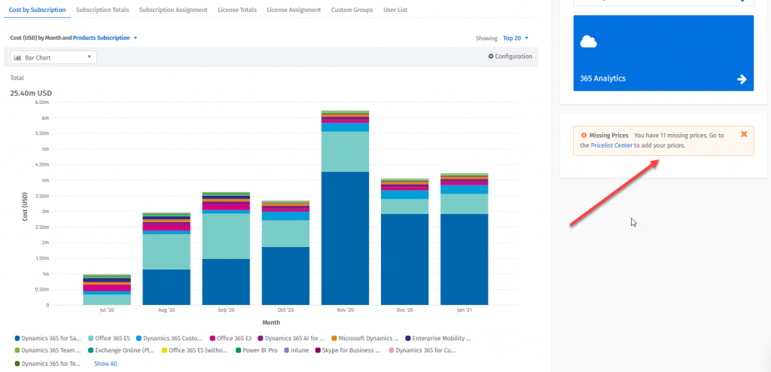Open the Pricelist Center link
Image resolution: width=771 pixels, height=372 pixels.
(611, 145)
